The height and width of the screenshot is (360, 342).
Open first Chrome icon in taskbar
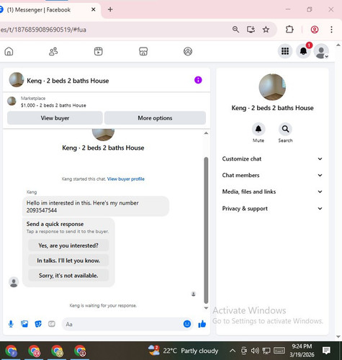11,351
